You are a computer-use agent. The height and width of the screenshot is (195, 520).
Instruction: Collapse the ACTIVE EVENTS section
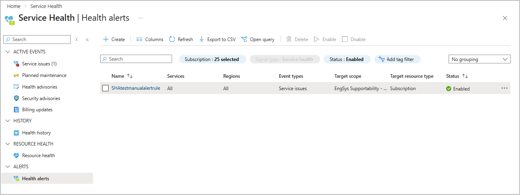tap(8, 52)
